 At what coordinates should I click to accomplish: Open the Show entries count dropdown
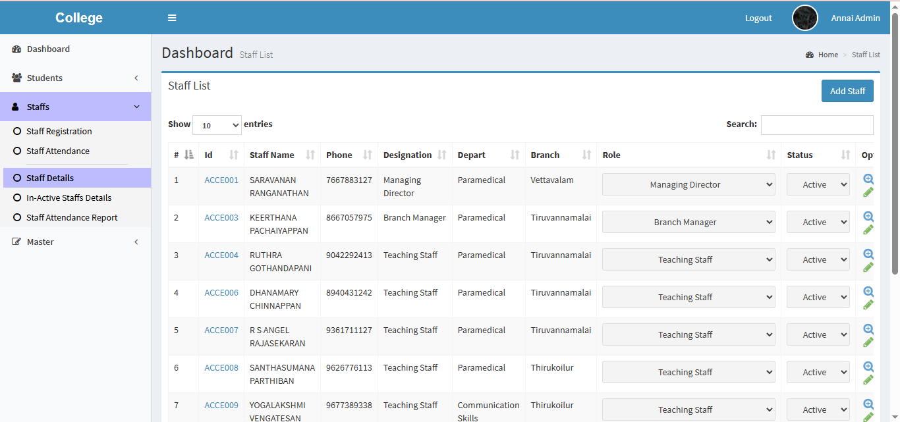pos(217,125)
